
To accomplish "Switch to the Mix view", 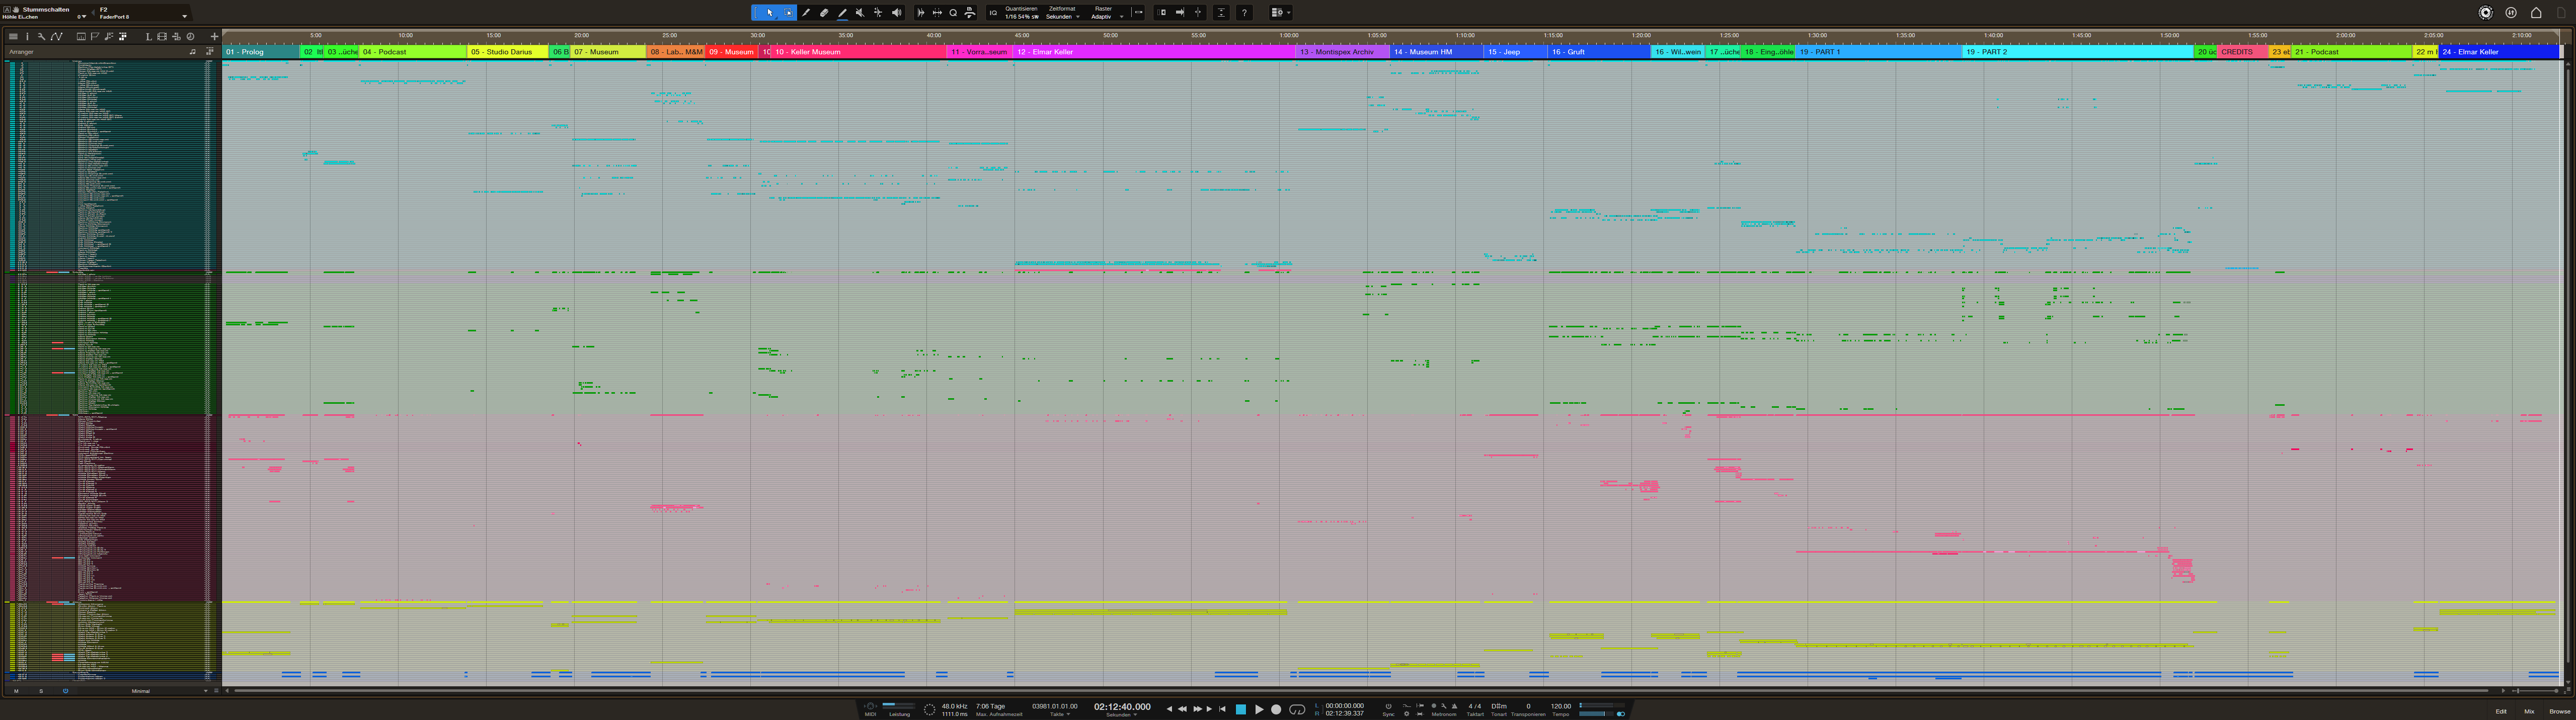I will tap(2529, 711).
